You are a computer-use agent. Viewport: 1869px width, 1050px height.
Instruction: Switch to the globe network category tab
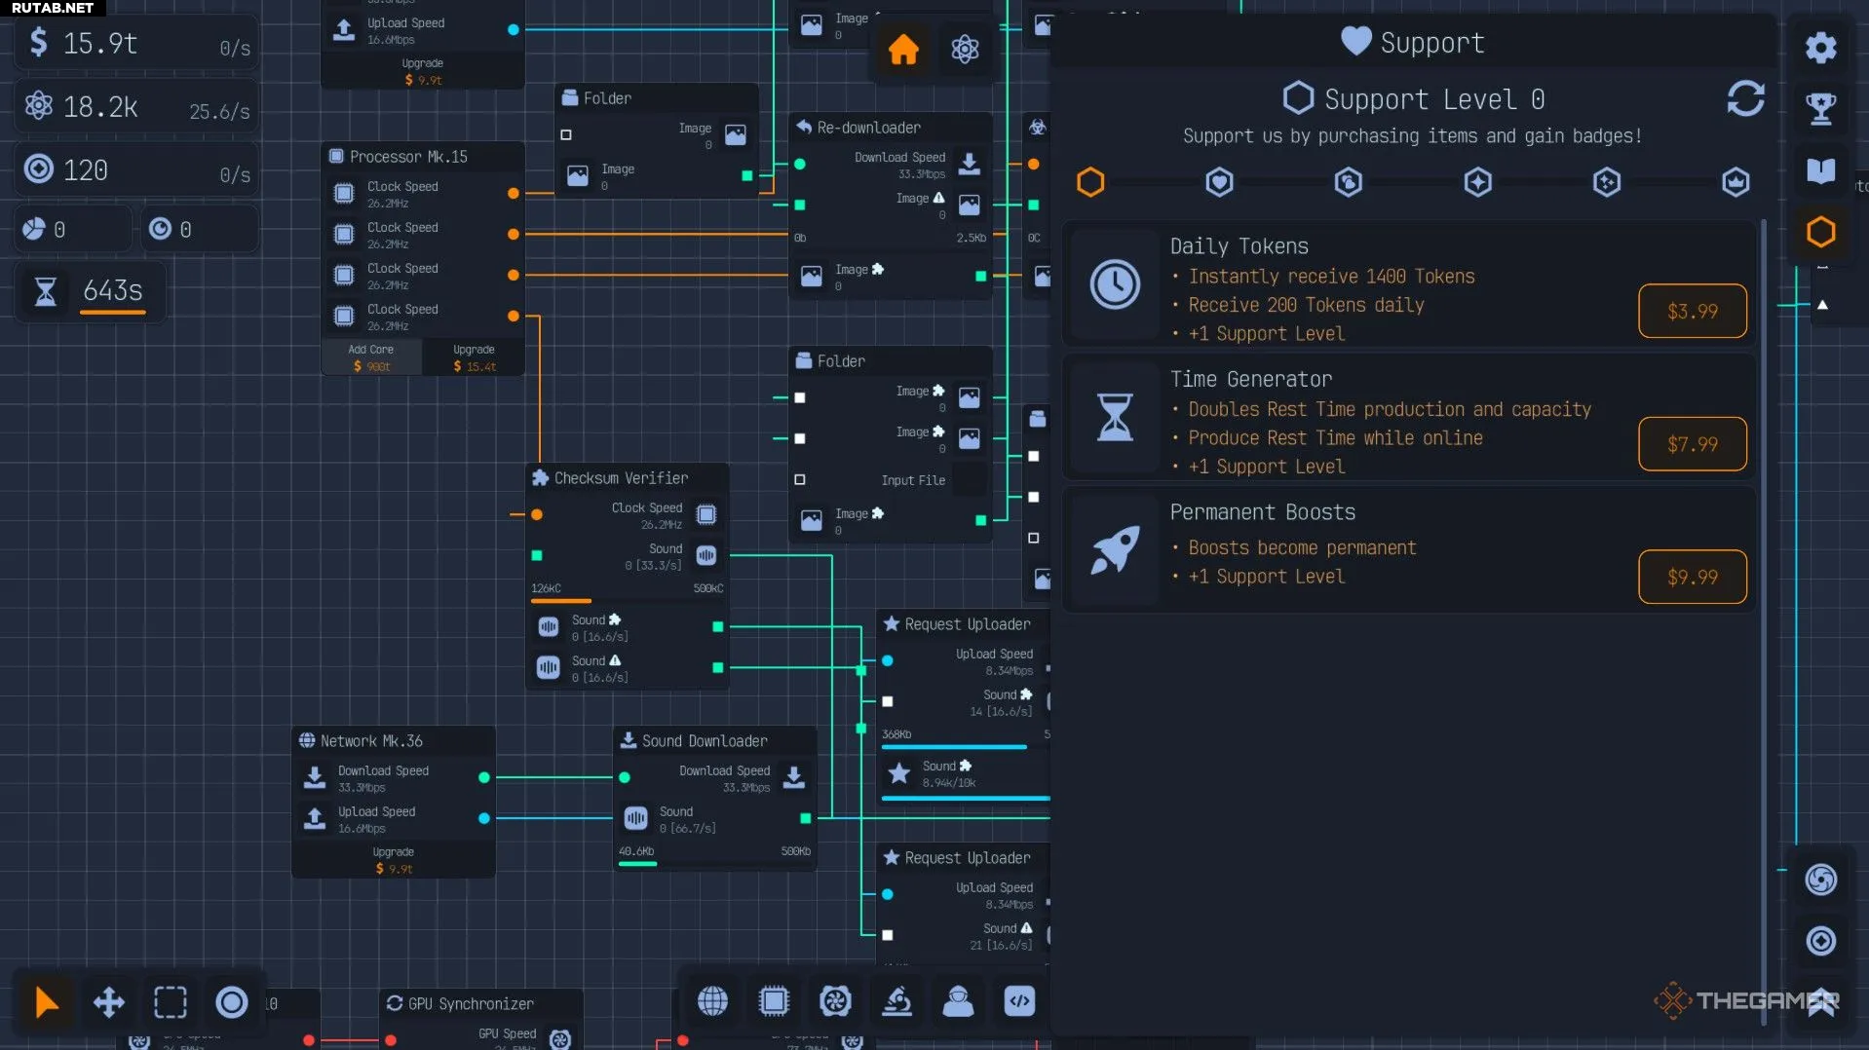click(x=712, y=1001)
